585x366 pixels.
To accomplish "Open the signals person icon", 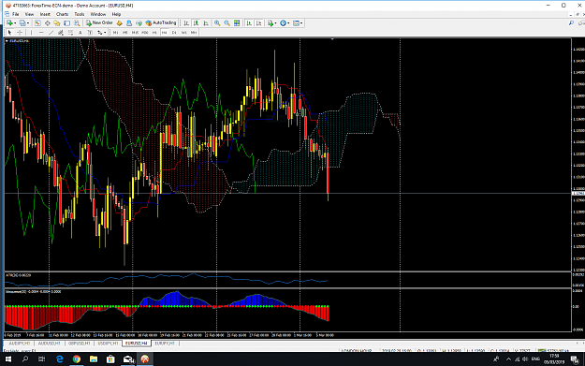I will tap(129, 23).
